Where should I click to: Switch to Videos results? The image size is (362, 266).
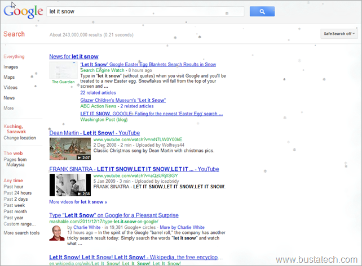point(10,88)
